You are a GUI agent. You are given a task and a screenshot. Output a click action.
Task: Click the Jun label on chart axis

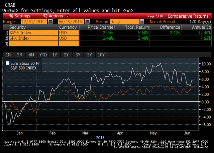pyautogui.click(x=187, y=133)
